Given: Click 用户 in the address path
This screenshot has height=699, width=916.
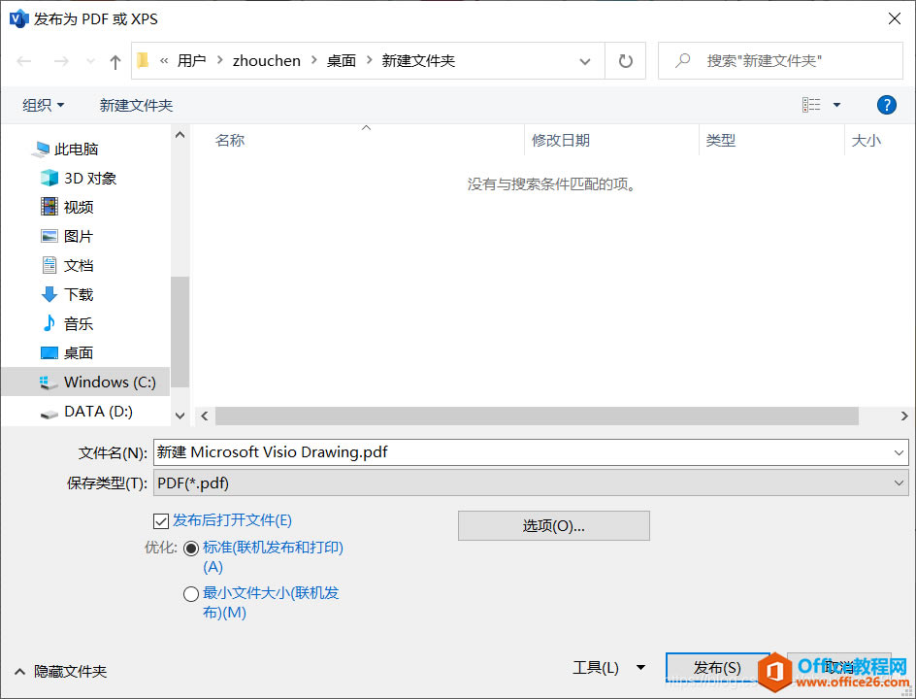Looking at the screenshot, I should 191,61.
